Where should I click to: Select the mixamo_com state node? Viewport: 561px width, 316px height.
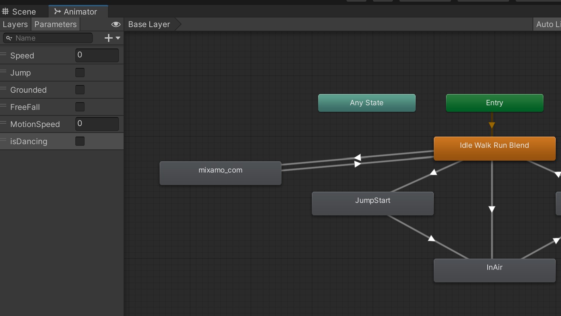tap(220, 173)
